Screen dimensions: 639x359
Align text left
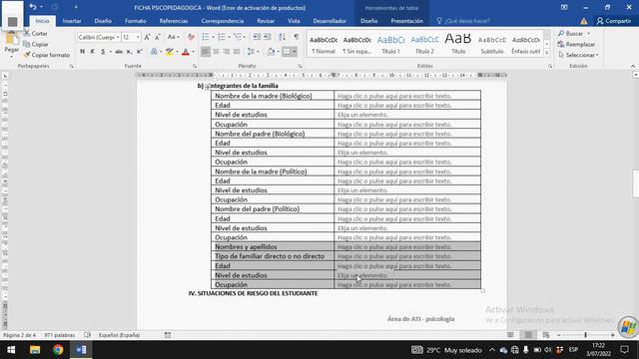206,52
